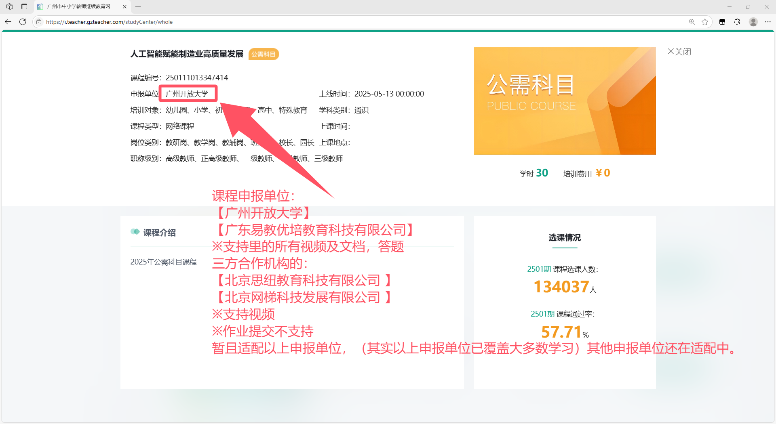Click the 上课时间 label
776x424 pixels.
(335, 126)
